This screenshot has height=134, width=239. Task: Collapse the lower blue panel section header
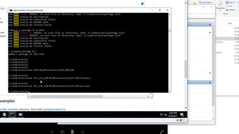[x=210, y=82]
